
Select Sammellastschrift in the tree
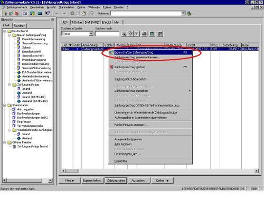pos(33,55)
